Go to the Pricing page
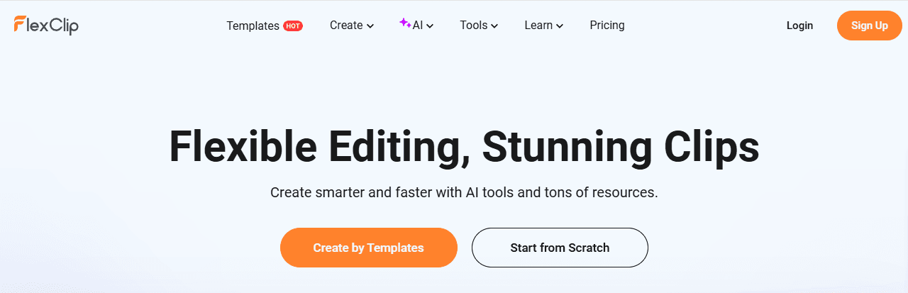 (x=607, y=26)
